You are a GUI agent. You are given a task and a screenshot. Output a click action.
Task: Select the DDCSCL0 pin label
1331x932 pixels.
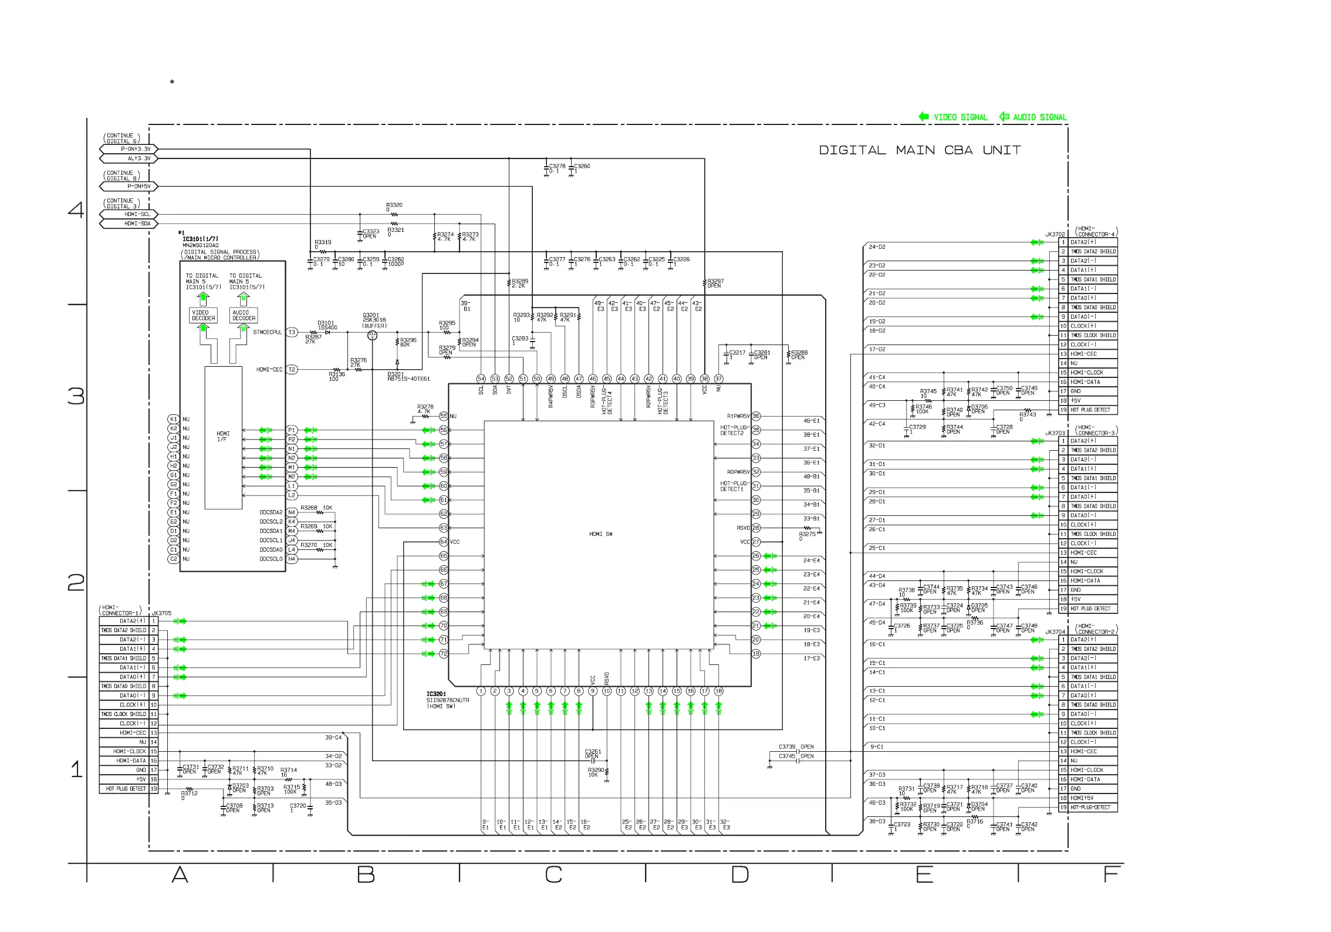click(x=271, y=559)
